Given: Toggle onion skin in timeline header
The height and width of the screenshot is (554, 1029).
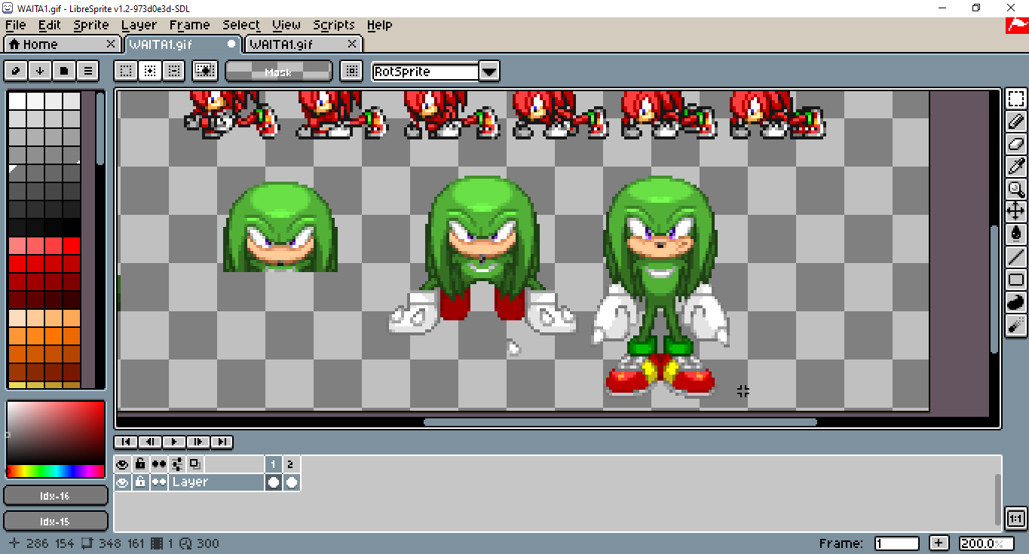Looking at the screenshot, I should pyautogui.click(x=194, y=464).
